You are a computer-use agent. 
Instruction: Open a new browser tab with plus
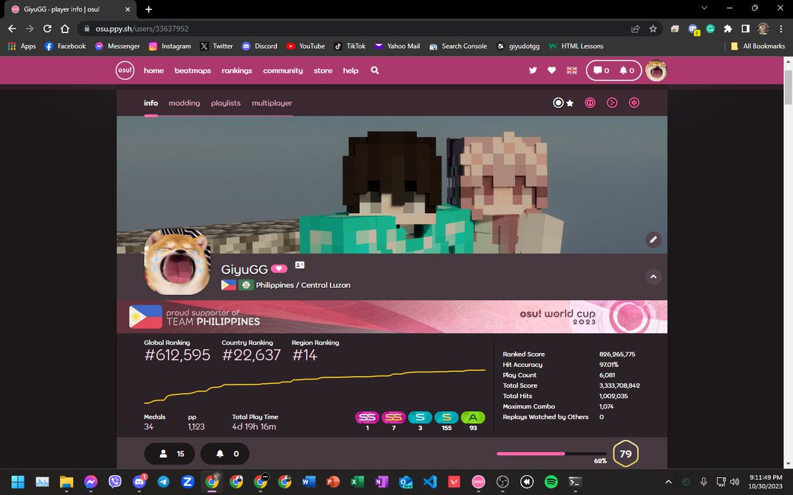coord(148,9)
